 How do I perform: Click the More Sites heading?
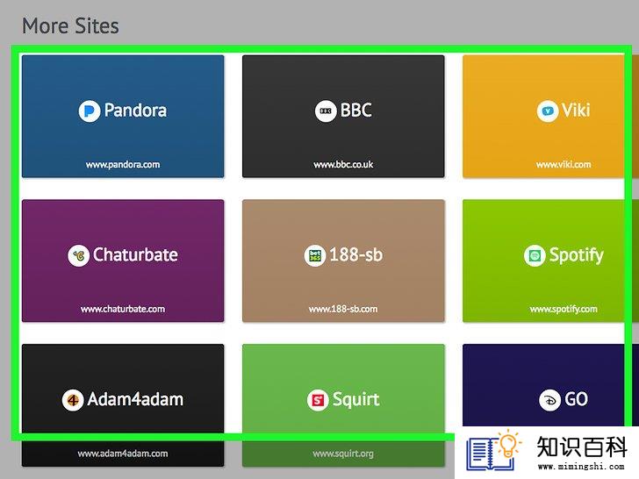tap(70, 26)
